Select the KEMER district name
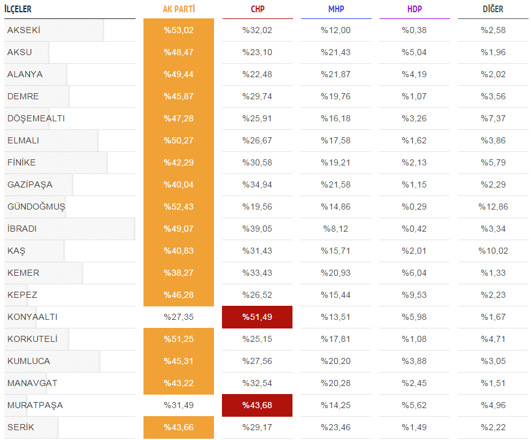531x440 pixels. coord(23,273)
